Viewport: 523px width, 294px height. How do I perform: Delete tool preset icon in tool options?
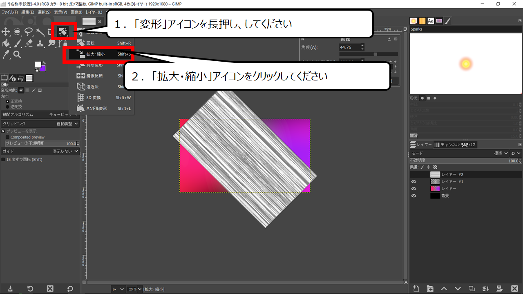50,288
